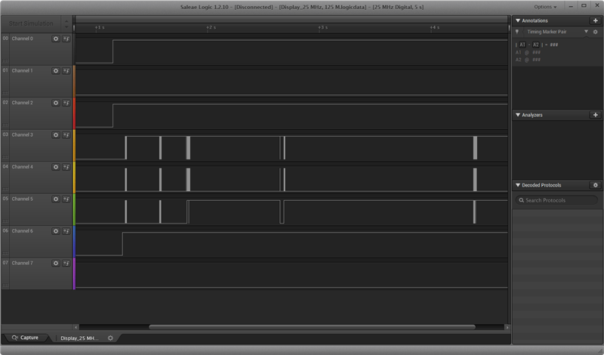Screen dimensions: 604x355
Task: Toggle trigger edge on Channel 6
Action: pyautogui.click(x=66, y=231)
